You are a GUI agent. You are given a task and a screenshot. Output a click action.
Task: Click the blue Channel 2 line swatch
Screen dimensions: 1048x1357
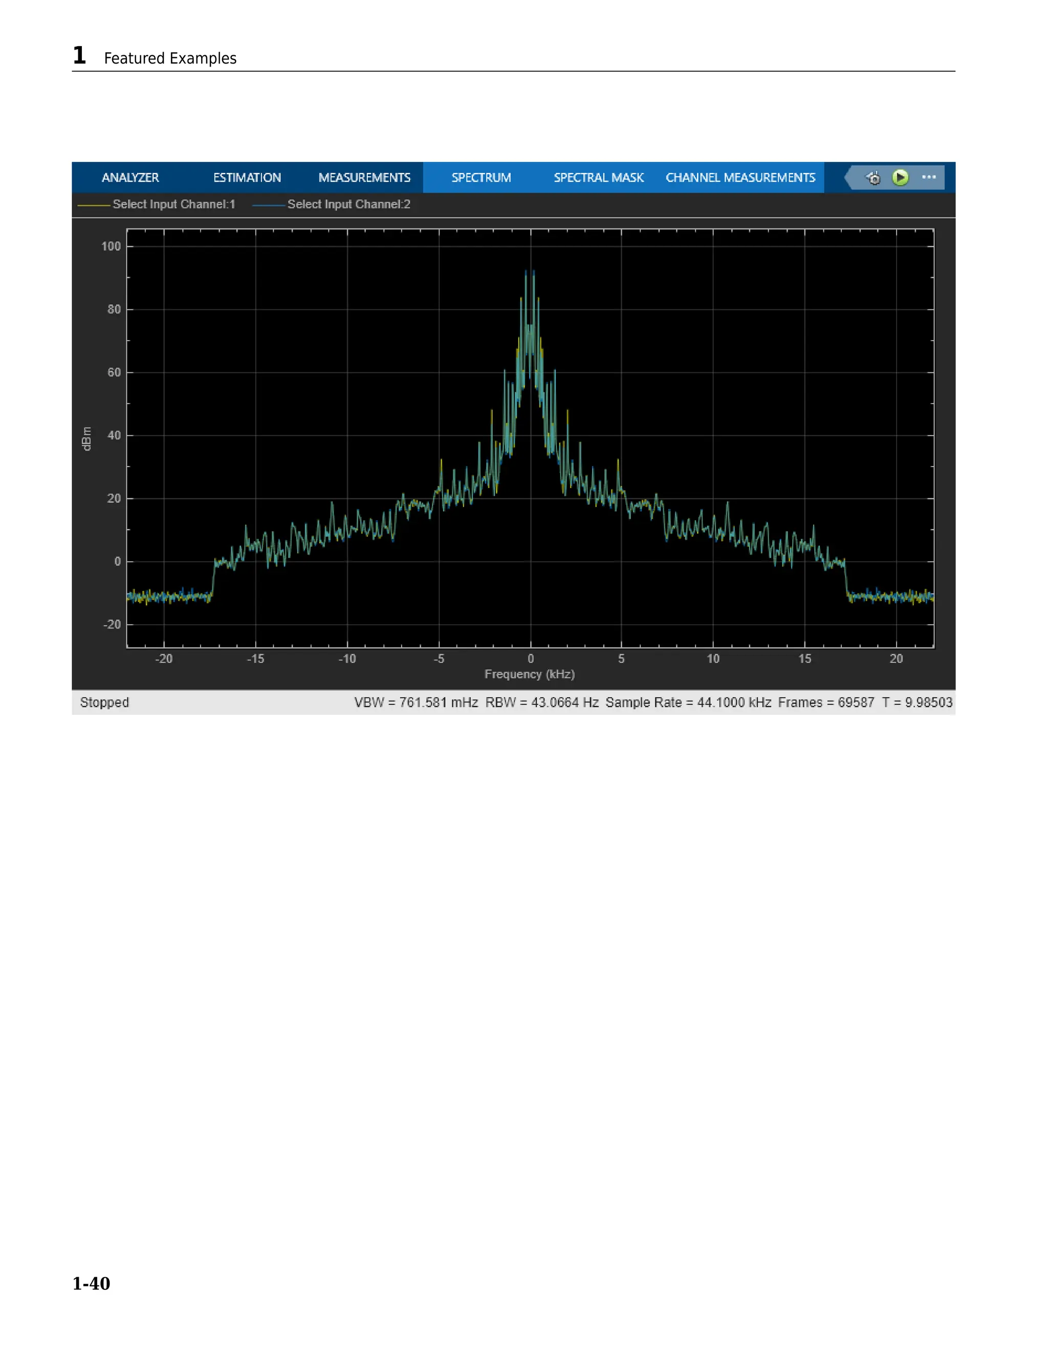pyautogui.click(x=268, y=205)
